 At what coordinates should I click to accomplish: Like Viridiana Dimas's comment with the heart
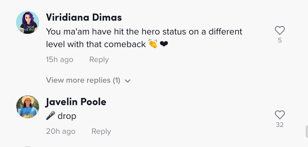[279, 30]
